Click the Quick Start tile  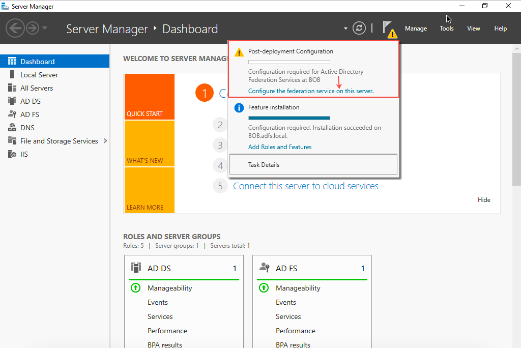pyautogui.click(x=150, y=96)
